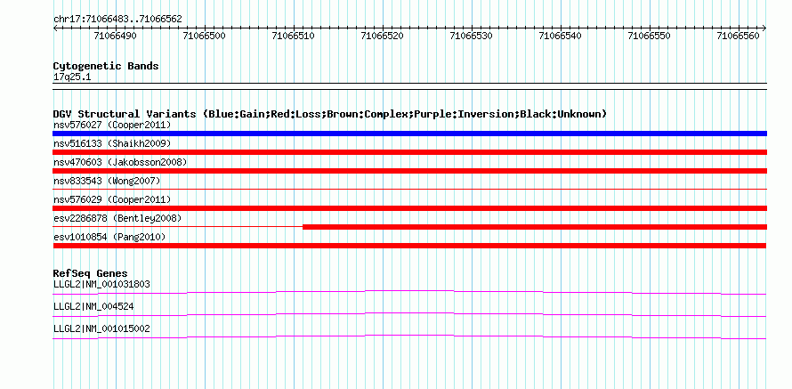The image size is (792, 389).
Task: Select the DGV Structural Variants track title
Action: (330, 114)
